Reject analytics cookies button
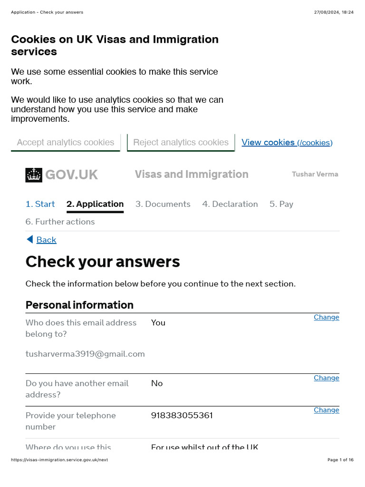This screenshot has height=487, width=365. tap(181, 143)
